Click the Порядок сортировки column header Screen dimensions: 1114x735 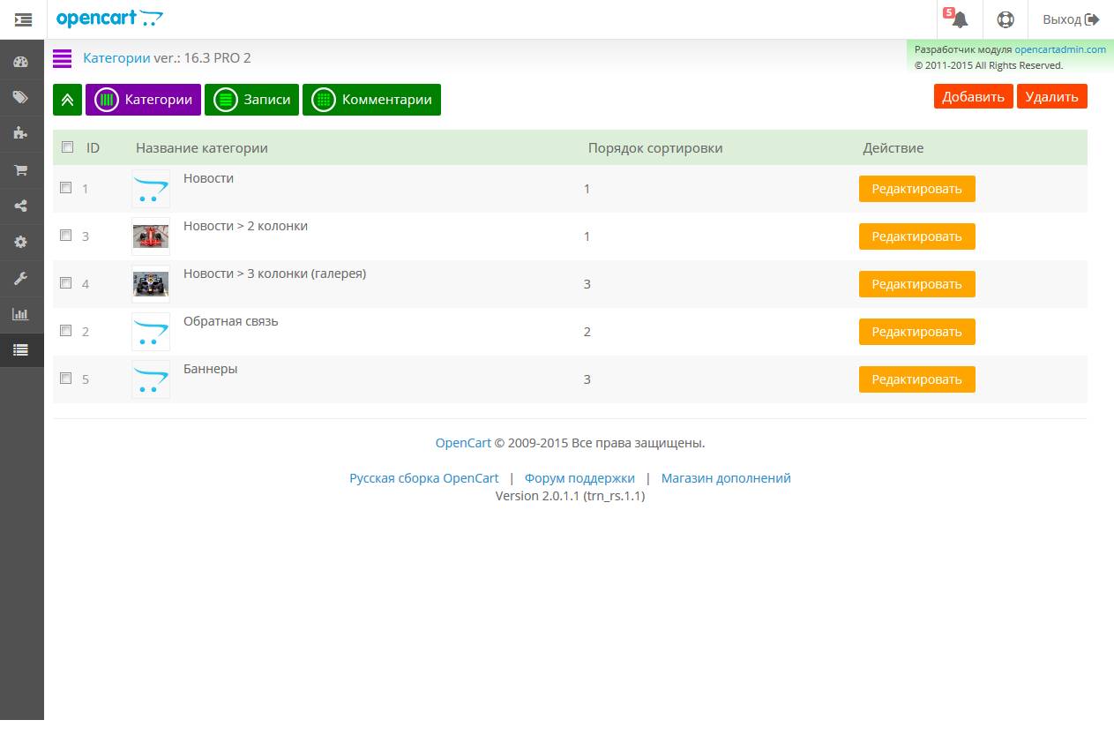pos(655,148)
